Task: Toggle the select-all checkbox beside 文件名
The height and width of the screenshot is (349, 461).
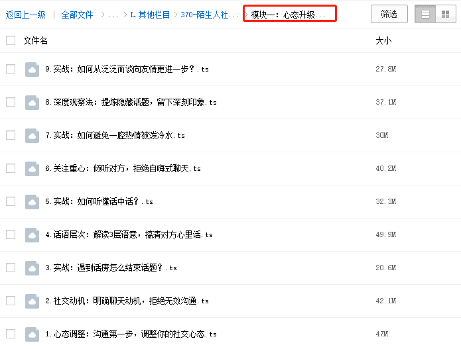Action: click(x=11, y=40)
